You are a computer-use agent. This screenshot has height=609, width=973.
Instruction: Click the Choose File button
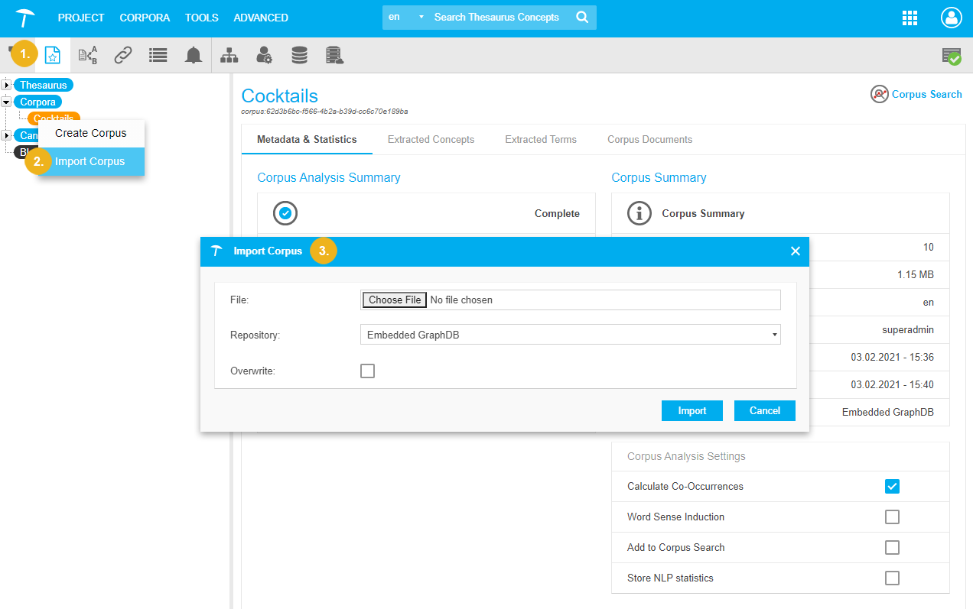[394, 300]
